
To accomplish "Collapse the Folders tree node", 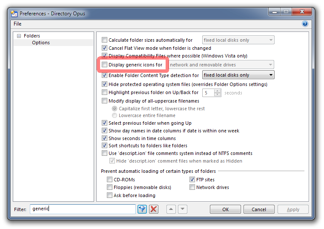I will tap(19, 36).
